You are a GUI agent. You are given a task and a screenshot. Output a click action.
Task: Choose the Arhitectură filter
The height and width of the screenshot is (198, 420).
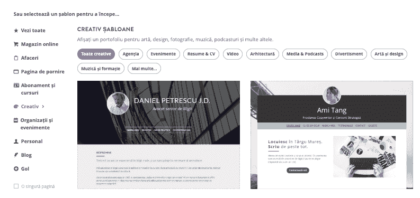point(263,54)
